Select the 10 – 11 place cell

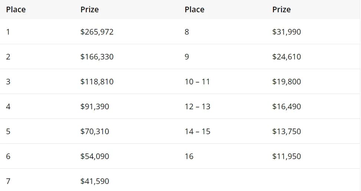(197, 82)
